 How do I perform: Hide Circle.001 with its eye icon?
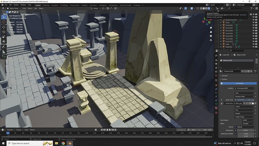253,25
